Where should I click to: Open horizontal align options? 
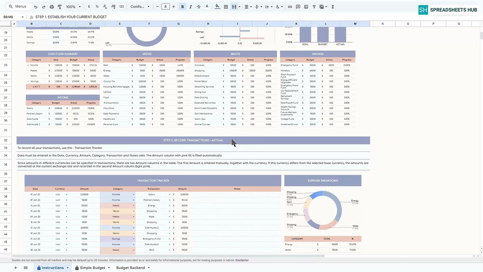point(248,7)
